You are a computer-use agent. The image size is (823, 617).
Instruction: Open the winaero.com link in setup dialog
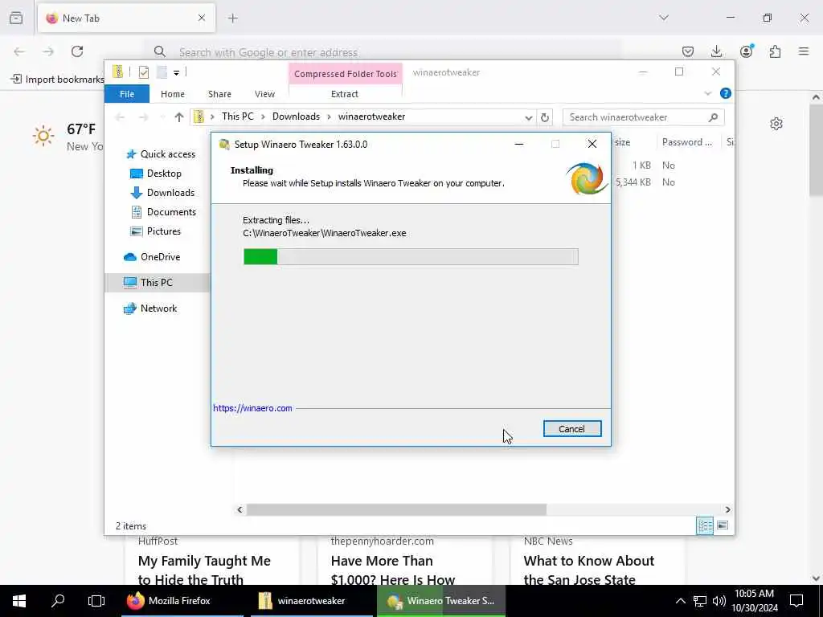[252, 408]
